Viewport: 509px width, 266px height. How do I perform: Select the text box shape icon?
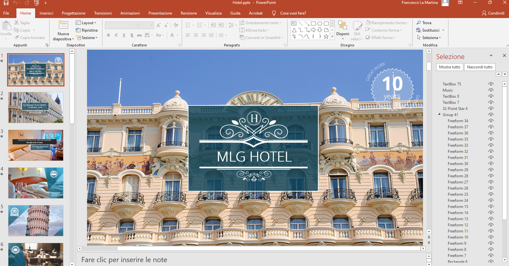click(x=294, y=24)
